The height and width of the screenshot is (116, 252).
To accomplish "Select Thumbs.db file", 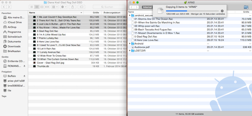I will (x=77, y=66).
